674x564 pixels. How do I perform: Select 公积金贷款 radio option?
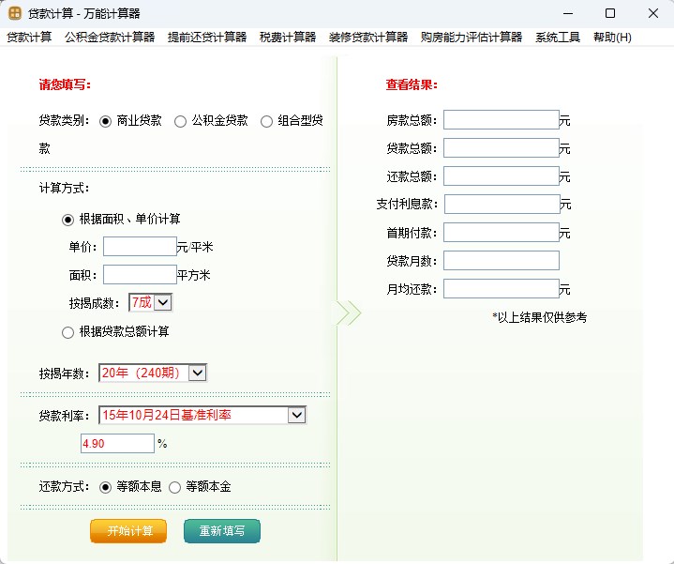coord(180,121)
